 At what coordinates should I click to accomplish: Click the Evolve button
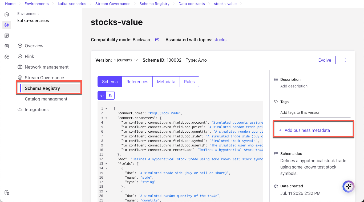tap(325, 60)
